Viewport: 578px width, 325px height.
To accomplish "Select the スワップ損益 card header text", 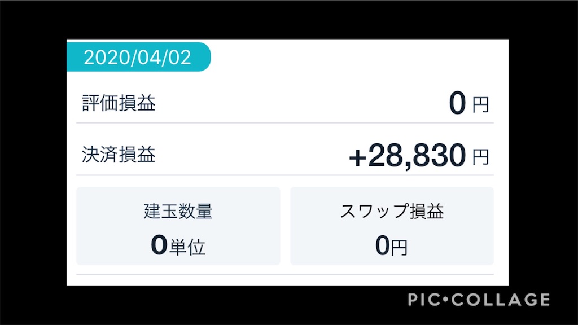I will 392,210.
